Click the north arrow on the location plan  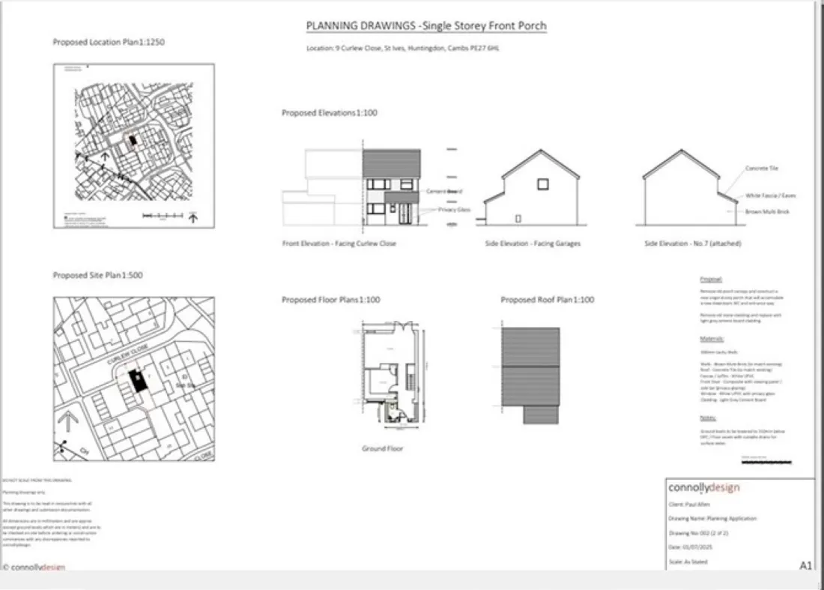(193, 217)
